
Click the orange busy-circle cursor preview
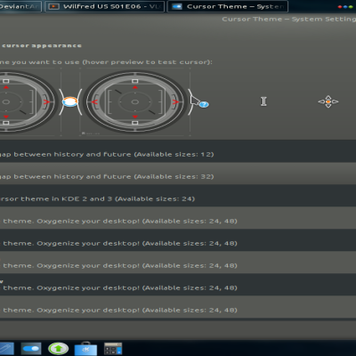(x=70, y=101)
